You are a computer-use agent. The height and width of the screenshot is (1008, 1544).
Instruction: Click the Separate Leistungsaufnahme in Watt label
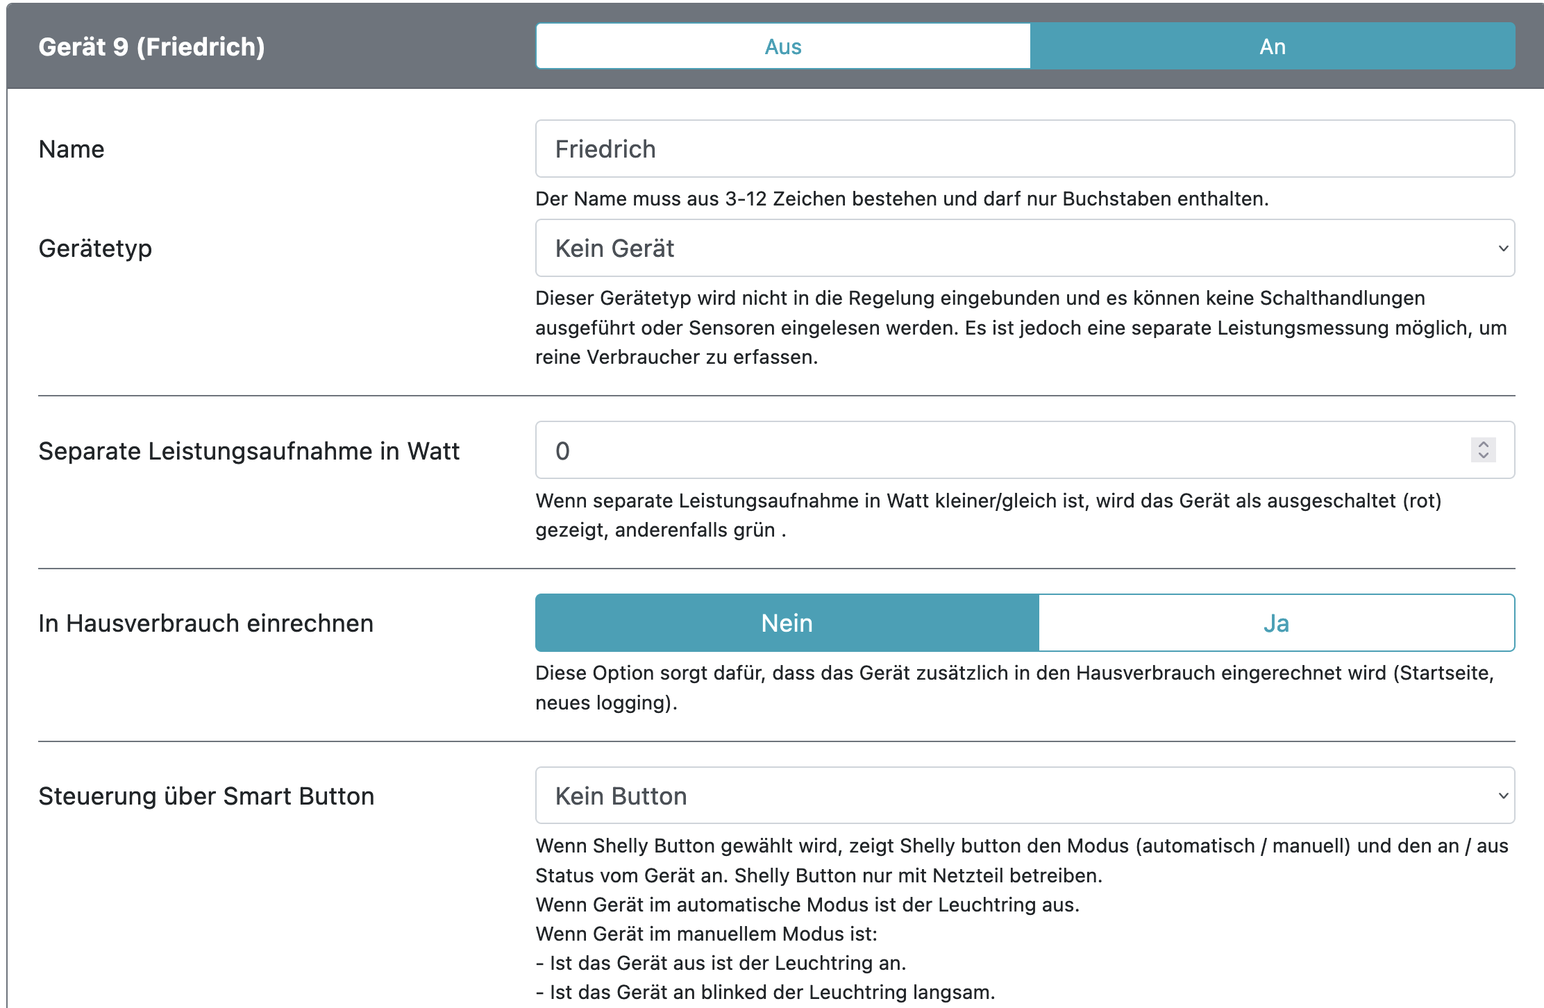[249, 451]
